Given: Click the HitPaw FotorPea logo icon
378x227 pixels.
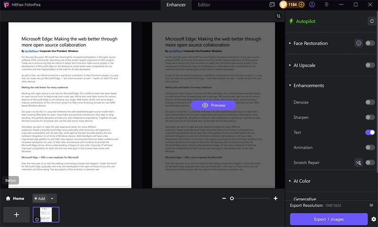Looking at the screenshot, I should tap(6, 5).
